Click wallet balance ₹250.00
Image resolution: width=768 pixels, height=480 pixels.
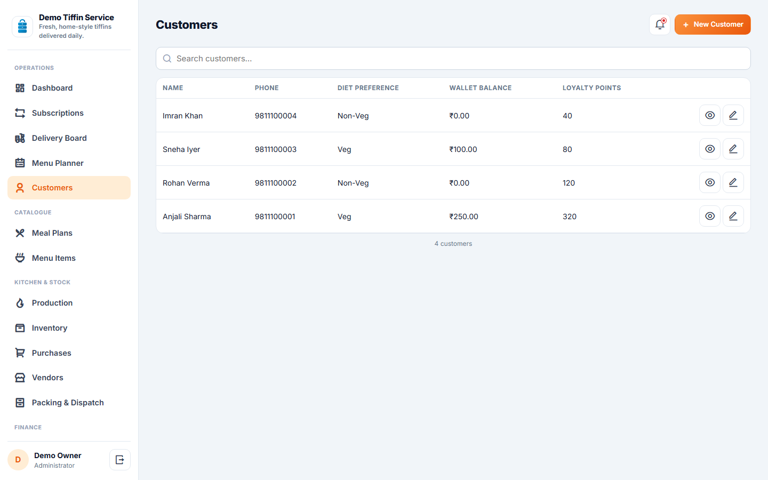pos(464,217)
